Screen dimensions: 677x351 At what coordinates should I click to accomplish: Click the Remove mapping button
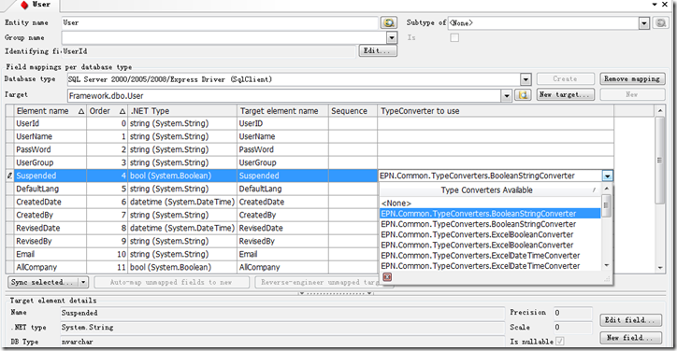632,79
